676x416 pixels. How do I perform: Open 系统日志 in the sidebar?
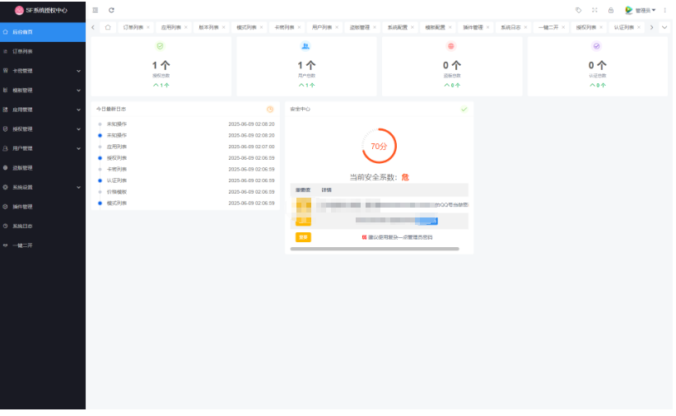point(43,227)
